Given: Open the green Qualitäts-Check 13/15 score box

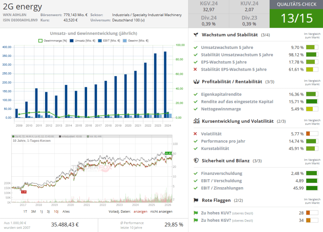Looking at the screenshot, I should [296, 18].
